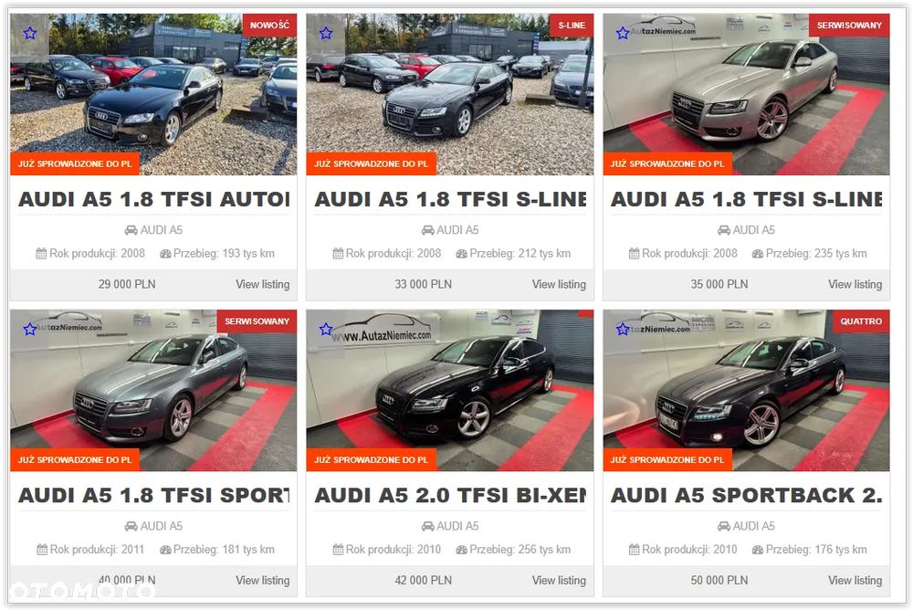The image size is (913, 610).
Task: Open title AUDI A5 2.0 TFSI BI-XEN
Action: click(450, 495)
